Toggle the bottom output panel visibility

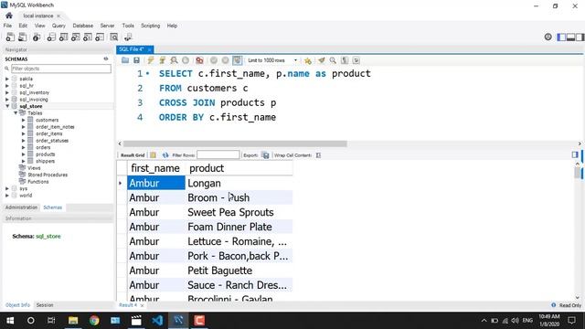pyautogui.click(x=570, y=37)
